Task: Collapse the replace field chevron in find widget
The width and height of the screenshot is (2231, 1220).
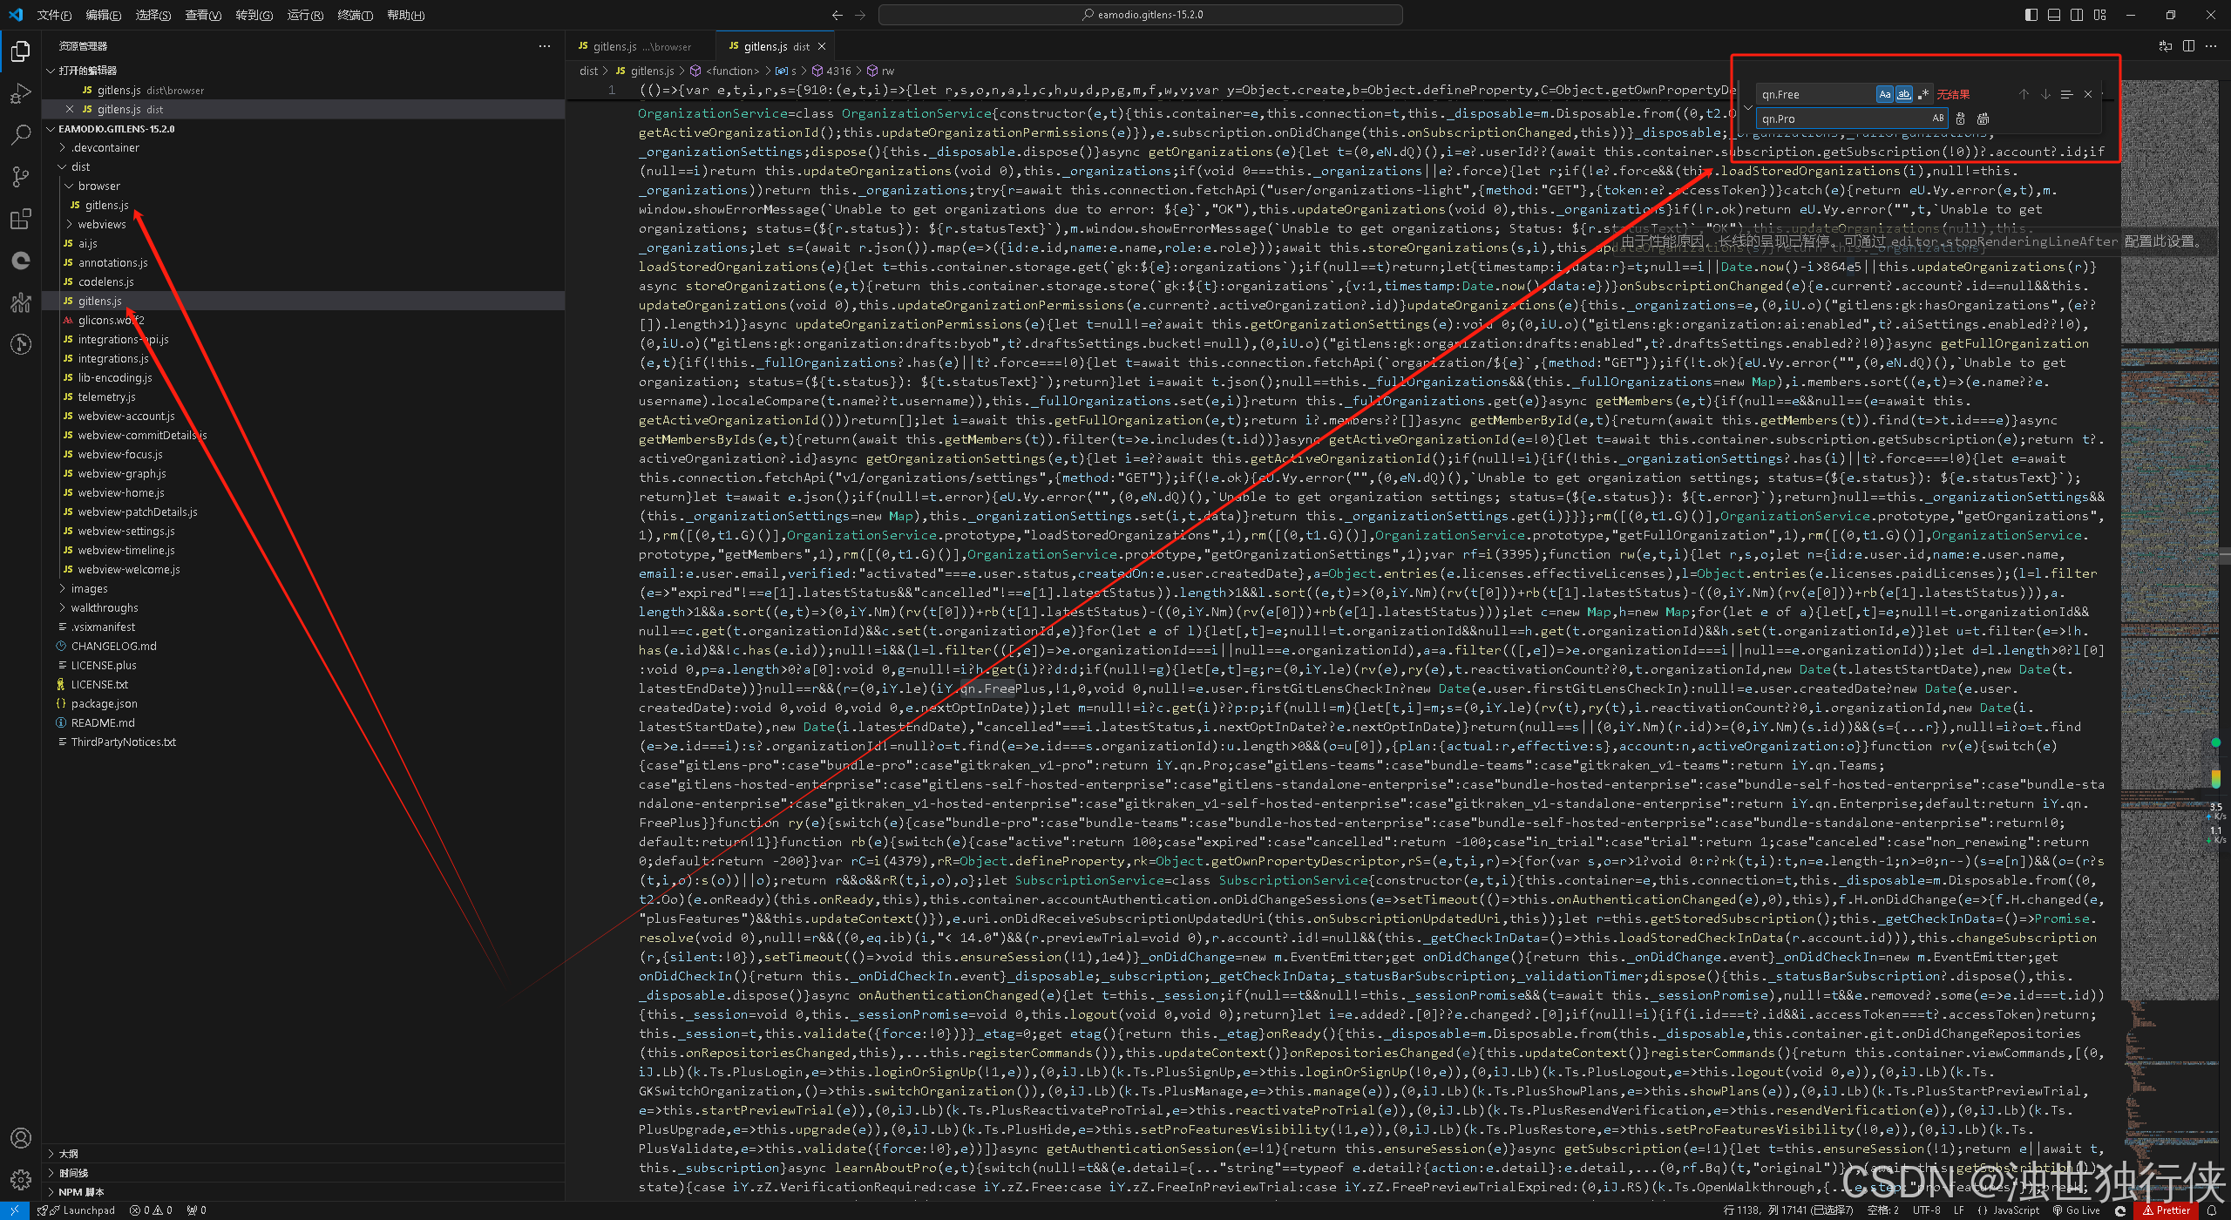Action: click(1747, 106)
